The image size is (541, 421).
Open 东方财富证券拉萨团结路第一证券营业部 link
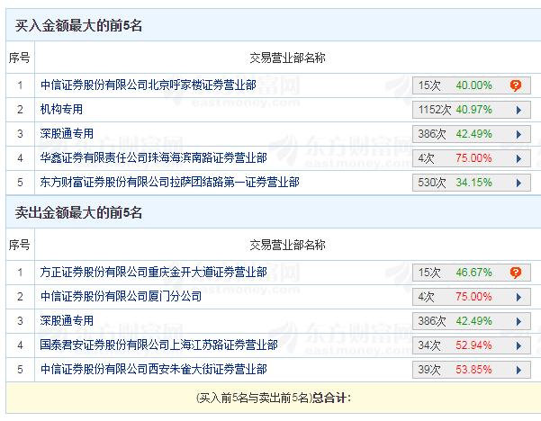coord(169,182)
